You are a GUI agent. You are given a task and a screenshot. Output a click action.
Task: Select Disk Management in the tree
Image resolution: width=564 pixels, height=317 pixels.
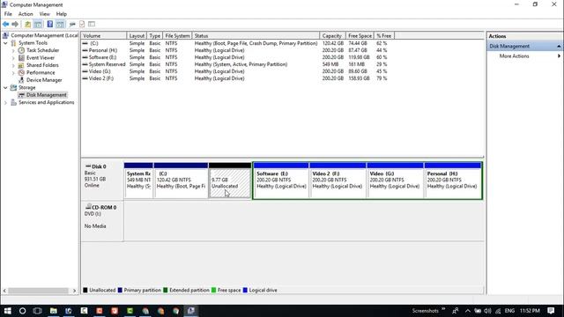[x=47, y=95]
